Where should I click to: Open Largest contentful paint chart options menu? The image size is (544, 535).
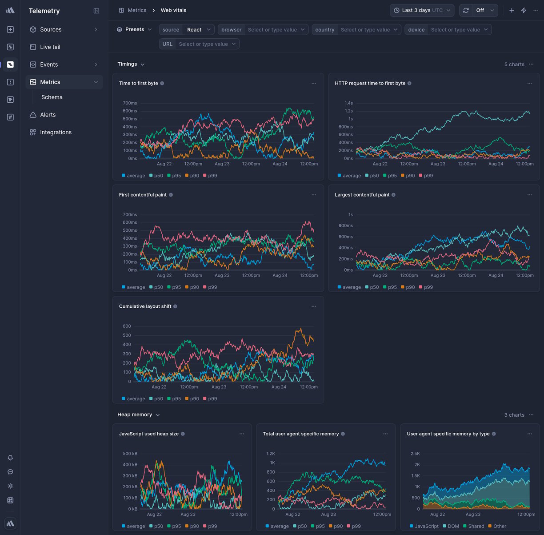pos(529,195)
